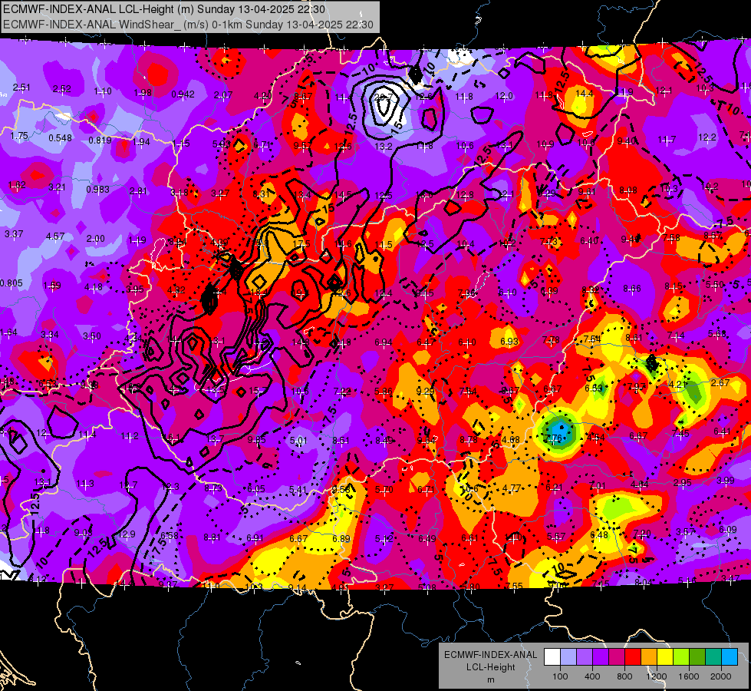Click the wind shear value 2.95

[x=682, y=482]
